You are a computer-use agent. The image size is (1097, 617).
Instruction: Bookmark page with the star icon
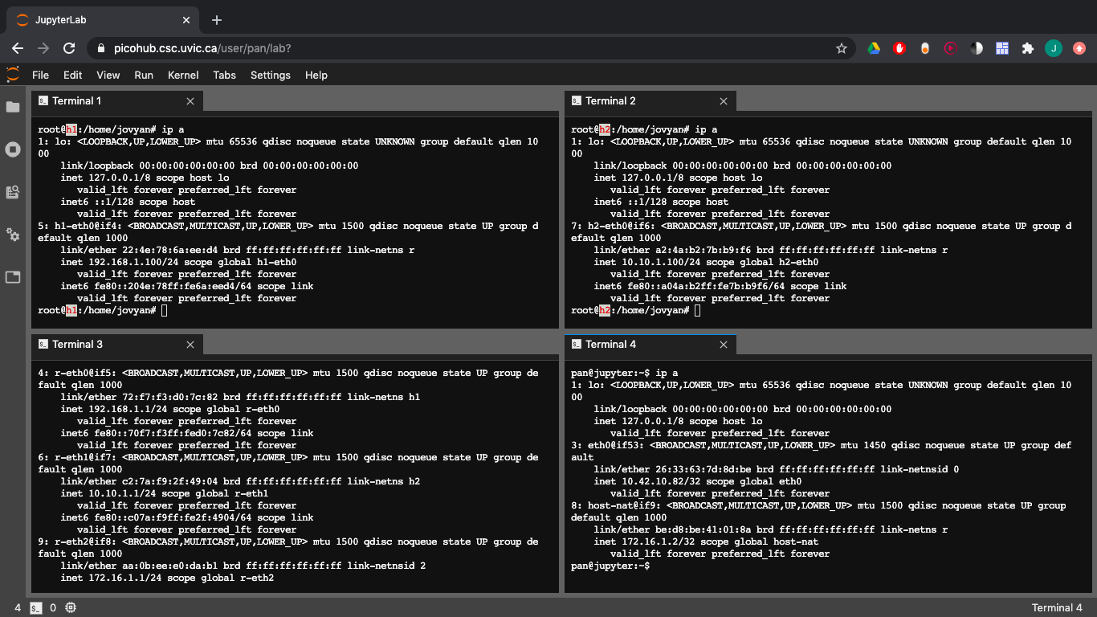pos(842,48)
